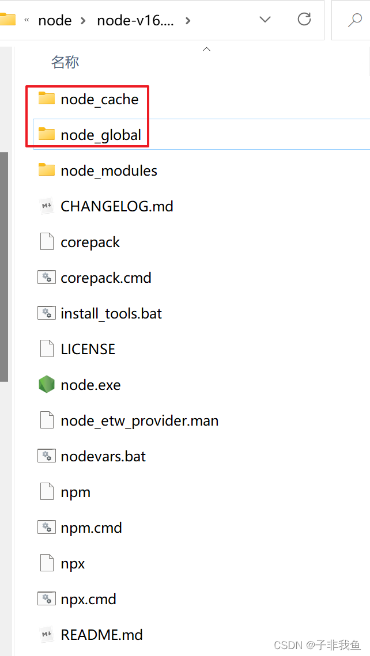Select the CHANGELOG.md markdown file icon
370x656 pixels.
tap(47, 206)
